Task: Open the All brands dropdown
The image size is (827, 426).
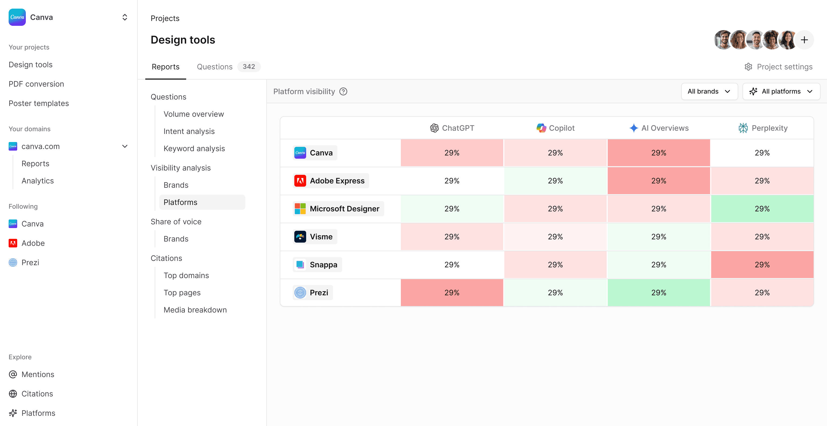Action: 709,91
